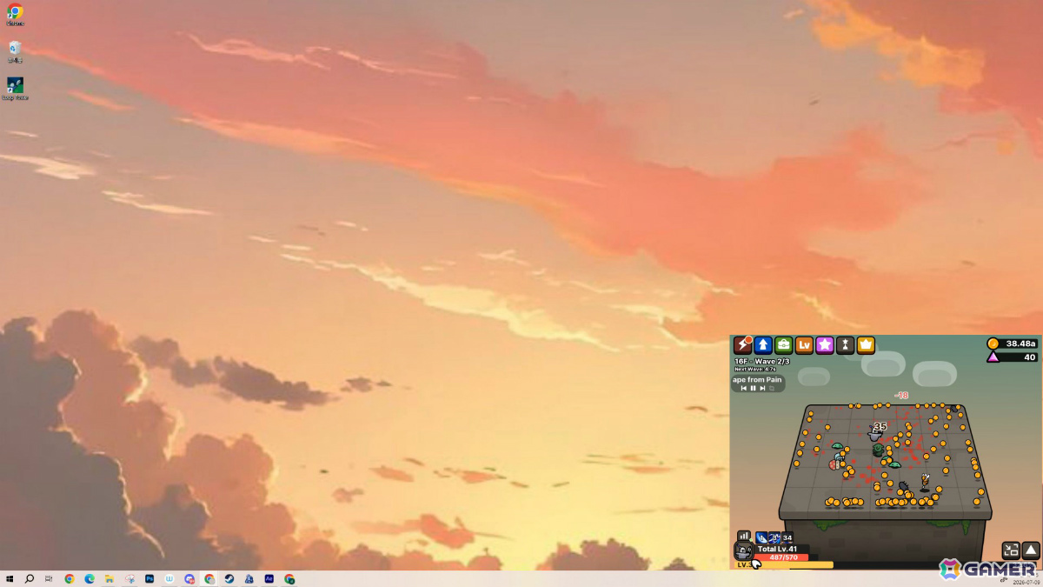
Task: Click the 'ape from Pain' song title
Action: point(757,380)
